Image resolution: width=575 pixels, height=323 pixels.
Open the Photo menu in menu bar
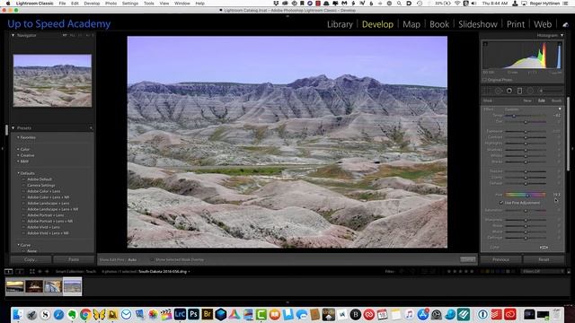click(111, 4)
